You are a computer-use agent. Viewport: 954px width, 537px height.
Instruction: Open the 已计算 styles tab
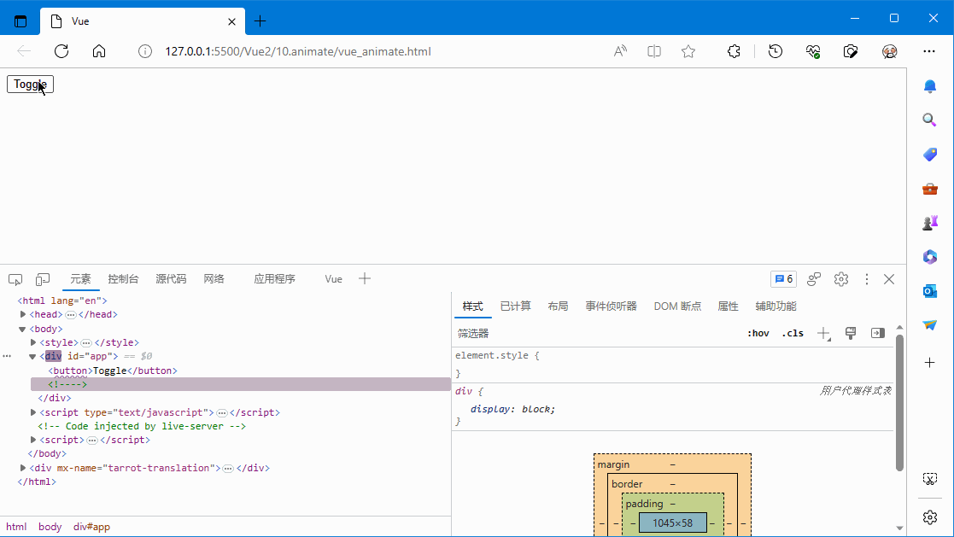click(515, 306)
